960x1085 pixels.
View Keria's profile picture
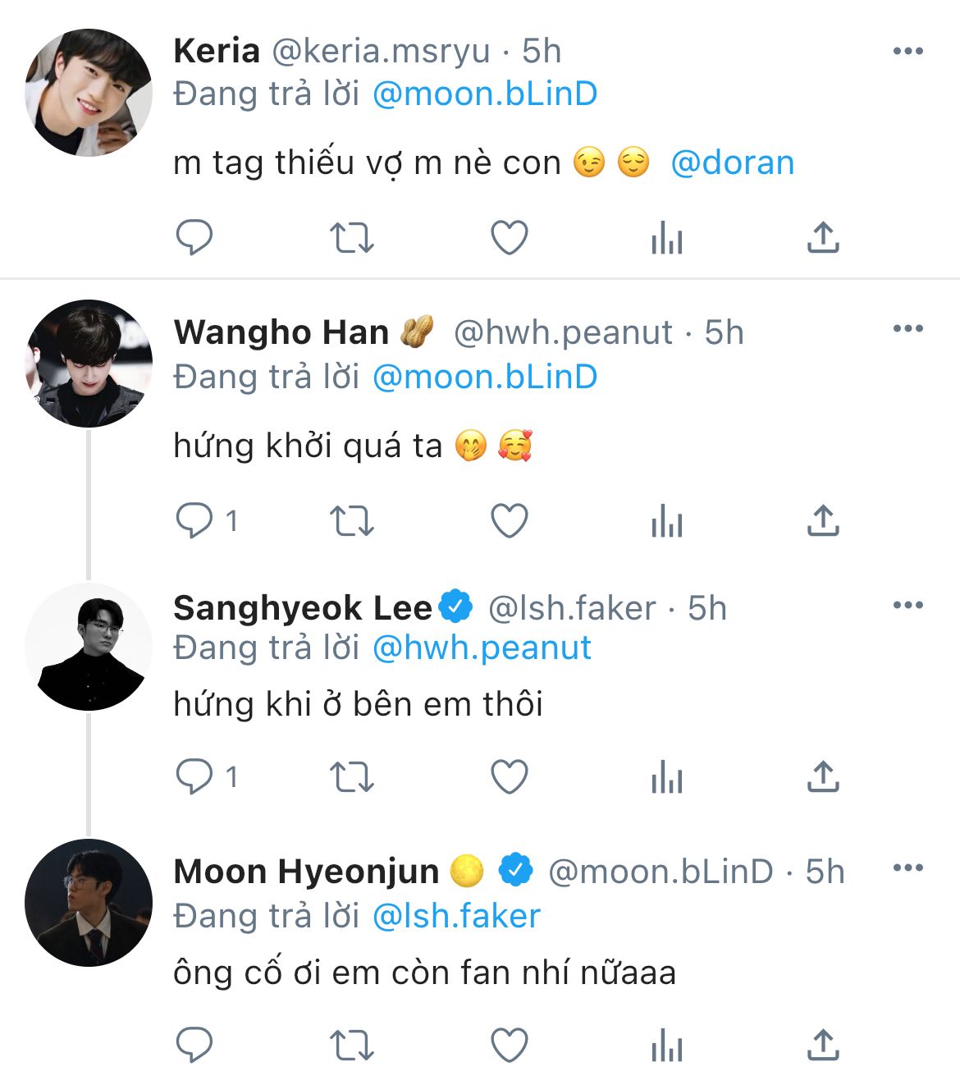coord(89,93)
